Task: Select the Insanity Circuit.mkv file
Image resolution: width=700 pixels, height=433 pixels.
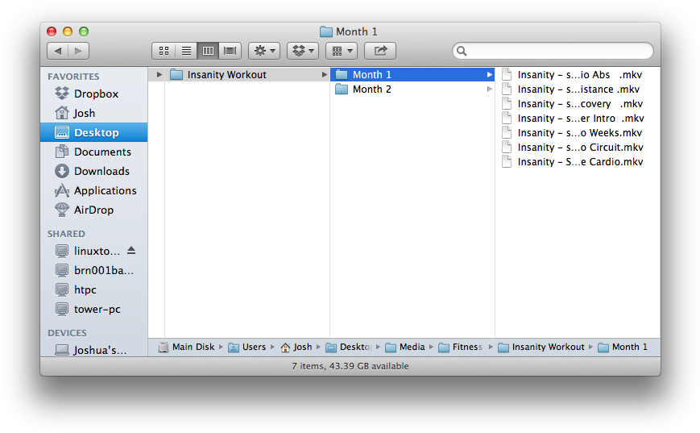Action: click(579, 148)
